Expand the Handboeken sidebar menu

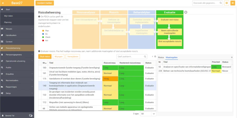click(17, 35)
